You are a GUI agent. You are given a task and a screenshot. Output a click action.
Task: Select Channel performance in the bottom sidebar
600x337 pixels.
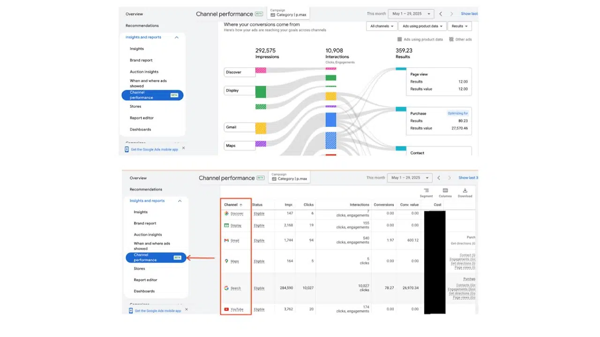[x=156, y=257]
